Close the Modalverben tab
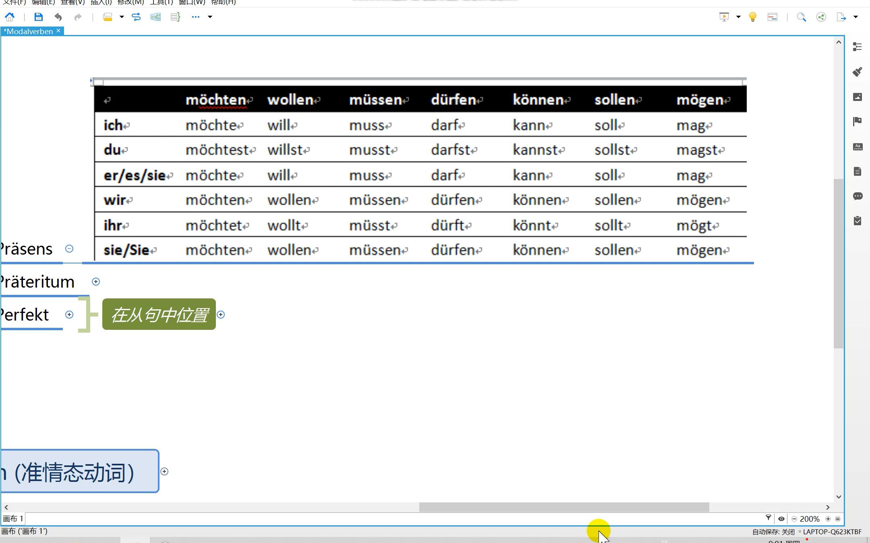 58,31
